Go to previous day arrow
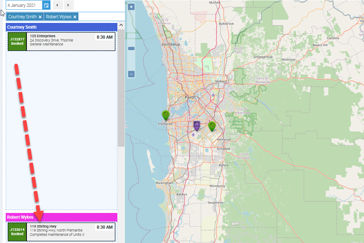Screen dimensions: 364x243 57,5
